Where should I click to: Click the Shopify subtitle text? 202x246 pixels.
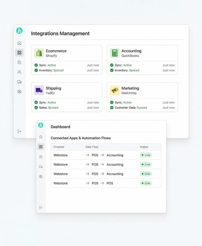point(51,56)
